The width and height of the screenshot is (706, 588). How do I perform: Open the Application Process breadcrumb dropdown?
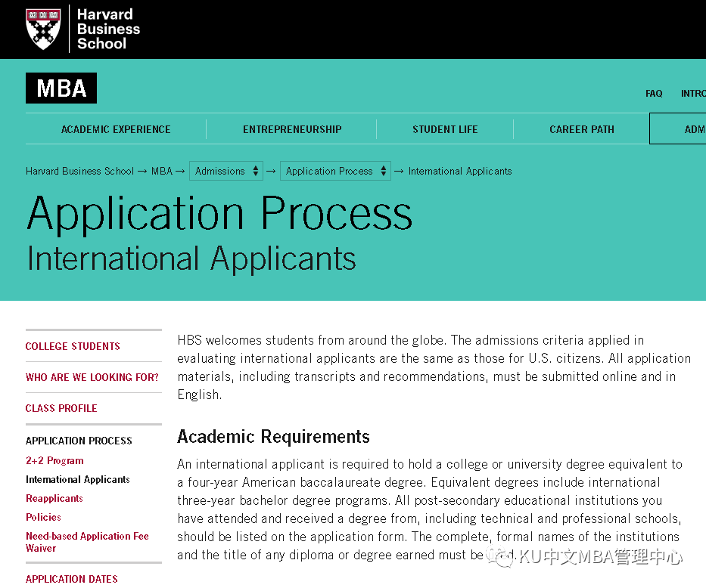(x=336, y=171)
